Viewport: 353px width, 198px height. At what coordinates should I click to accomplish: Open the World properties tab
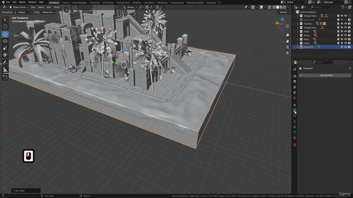pos(295,98)
